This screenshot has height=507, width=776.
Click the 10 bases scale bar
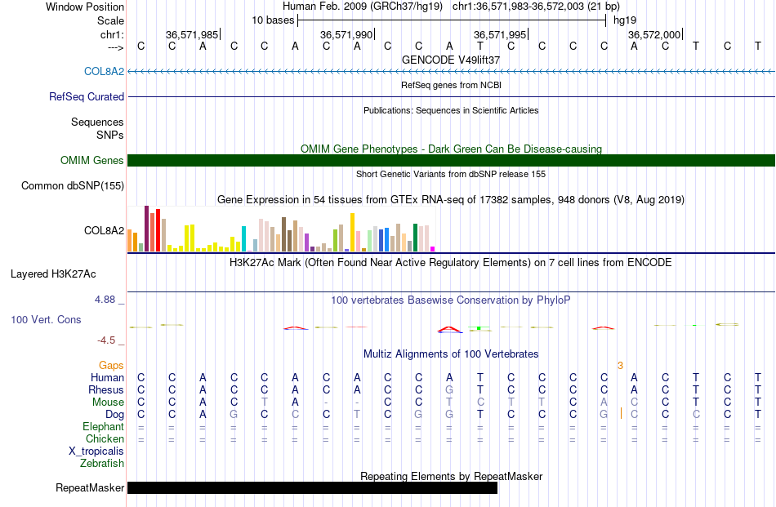452,20
